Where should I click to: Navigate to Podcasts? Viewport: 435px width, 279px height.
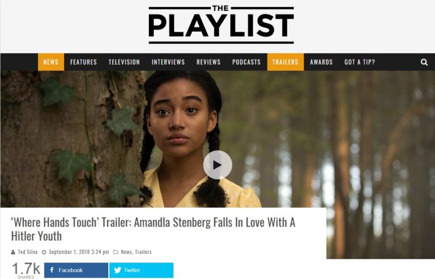point(246,62)
